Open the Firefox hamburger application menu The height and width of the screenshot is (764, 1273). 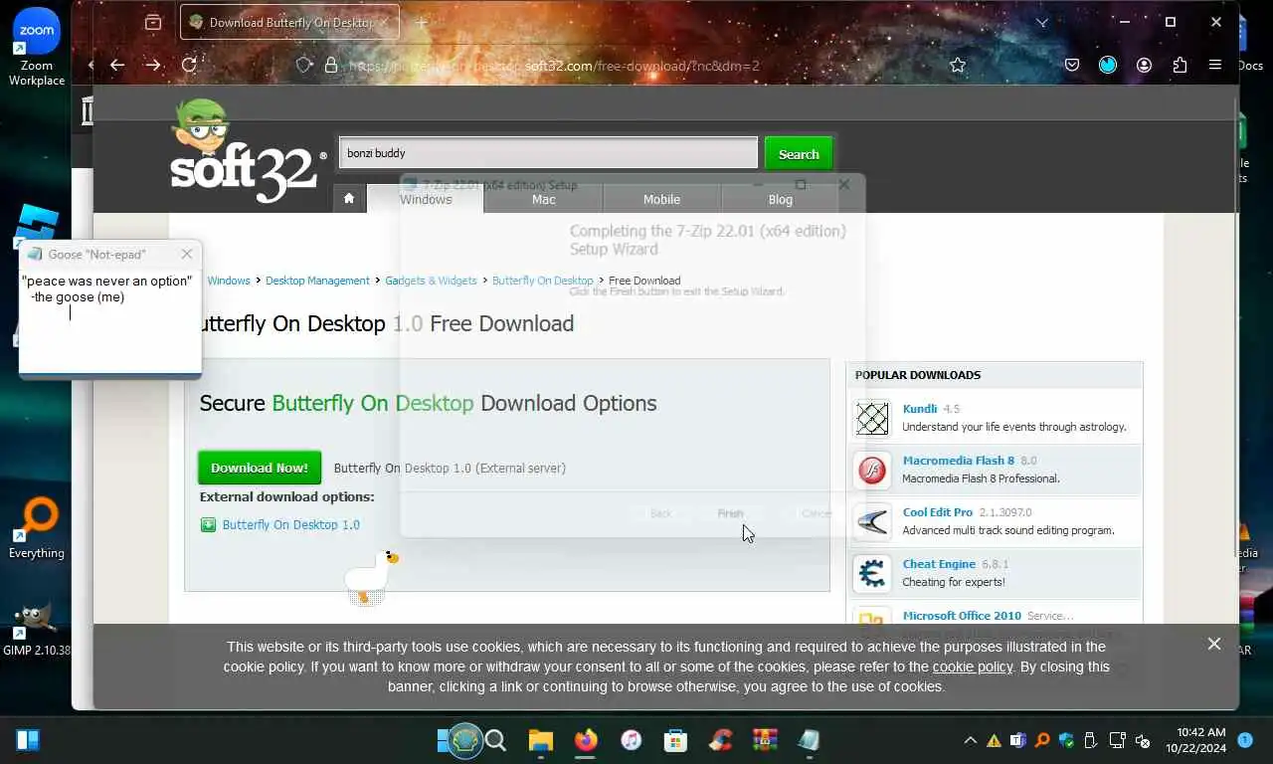pyautogui.click(x=1215, y=65)
